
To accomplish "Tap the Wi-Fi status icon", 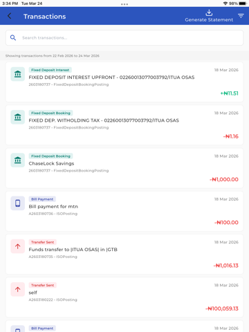I will click(x=225, y=3).
